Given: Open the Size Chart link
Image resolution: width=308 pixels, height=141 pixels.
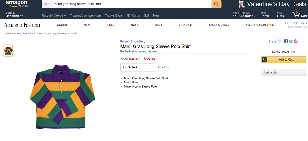Looking at the screenshot, I should point(164,67).
